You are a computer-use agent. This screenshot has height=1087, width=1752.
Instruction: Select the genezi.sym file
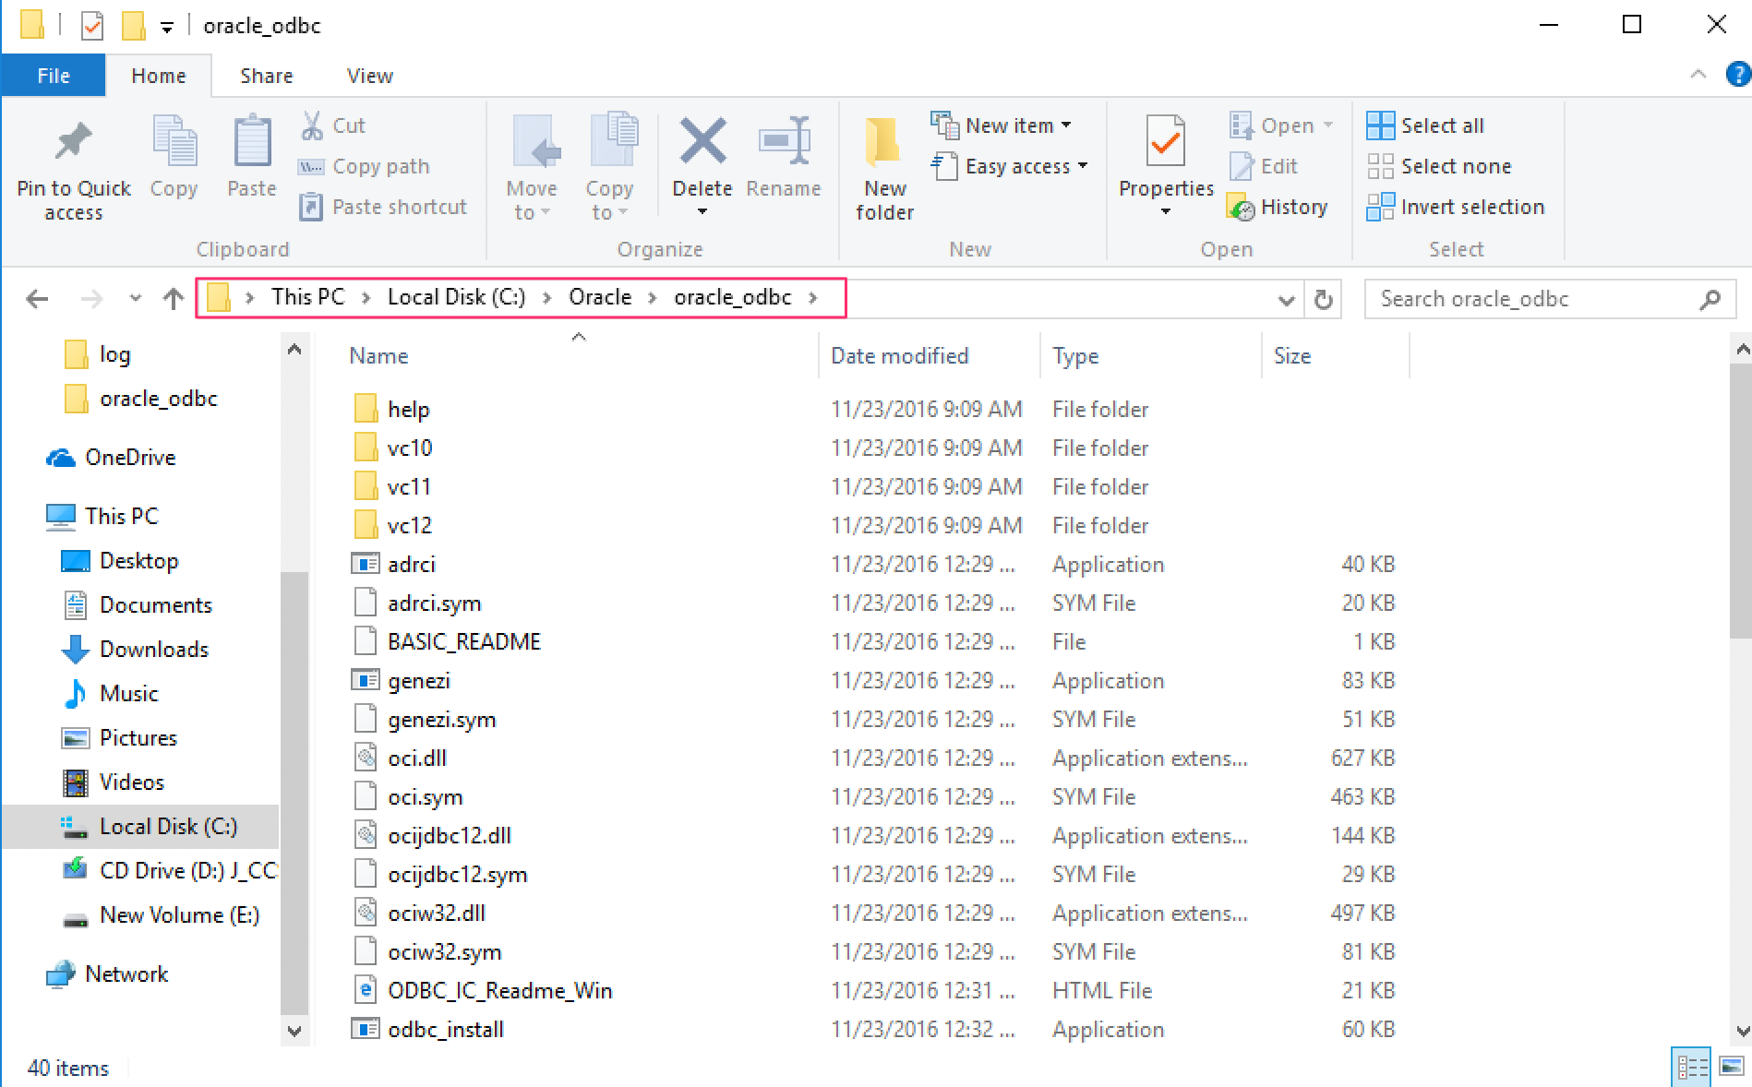click(441, 720)
